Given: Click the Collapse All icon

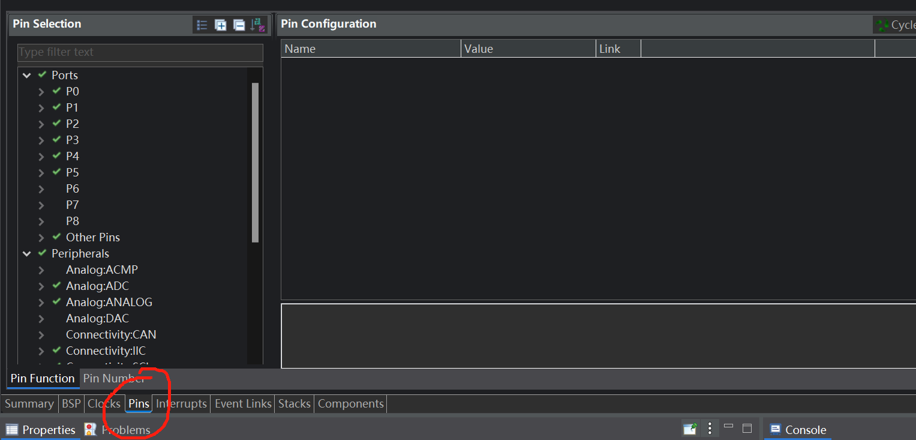Looking at the screenshot, I should point(239,25).
